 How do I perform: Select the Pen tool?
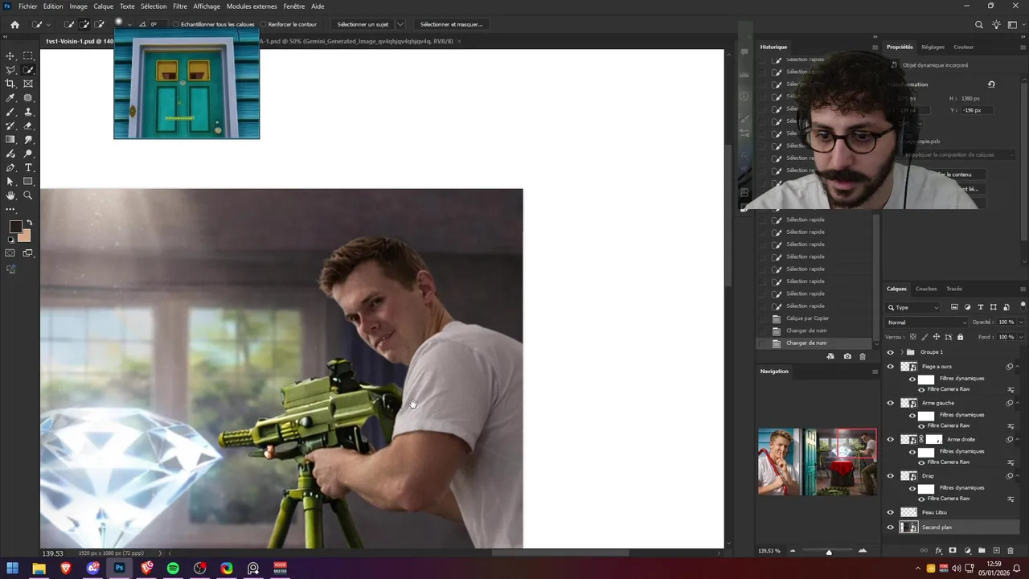(x=10, y=167)
